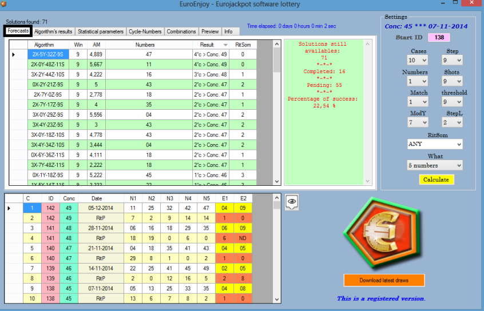Screen dimensions: 484x311
Task: Select algorithm row 2X-7Y-0Z-9S
Action: click(x=49, y=94)
